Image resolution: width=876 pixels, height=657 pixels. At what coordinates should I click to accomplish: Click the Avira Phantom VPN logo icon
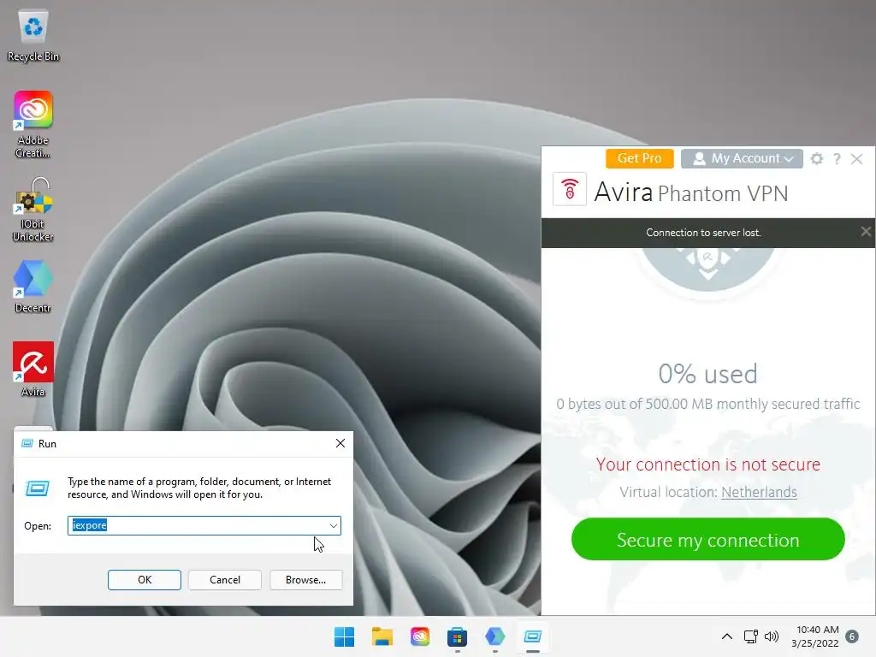click(x=569, y=189)
